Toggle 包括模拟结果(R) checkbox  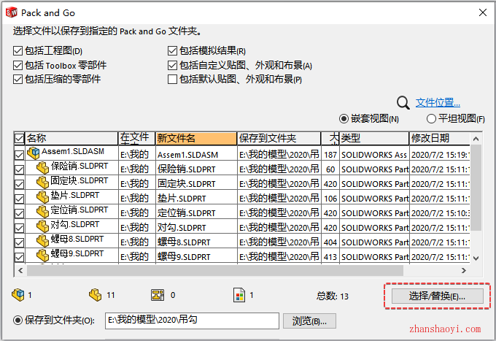pos(172,50)
